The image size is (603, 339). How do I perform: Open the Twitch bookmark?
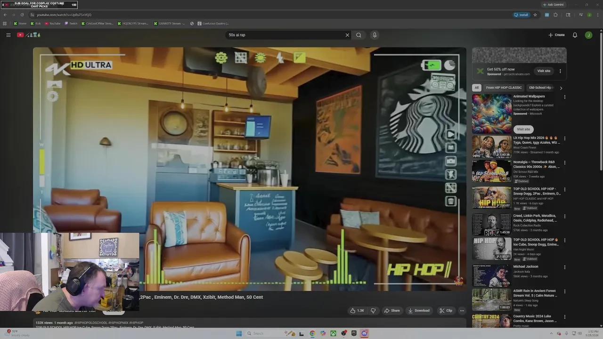click(x=71, y=23)
